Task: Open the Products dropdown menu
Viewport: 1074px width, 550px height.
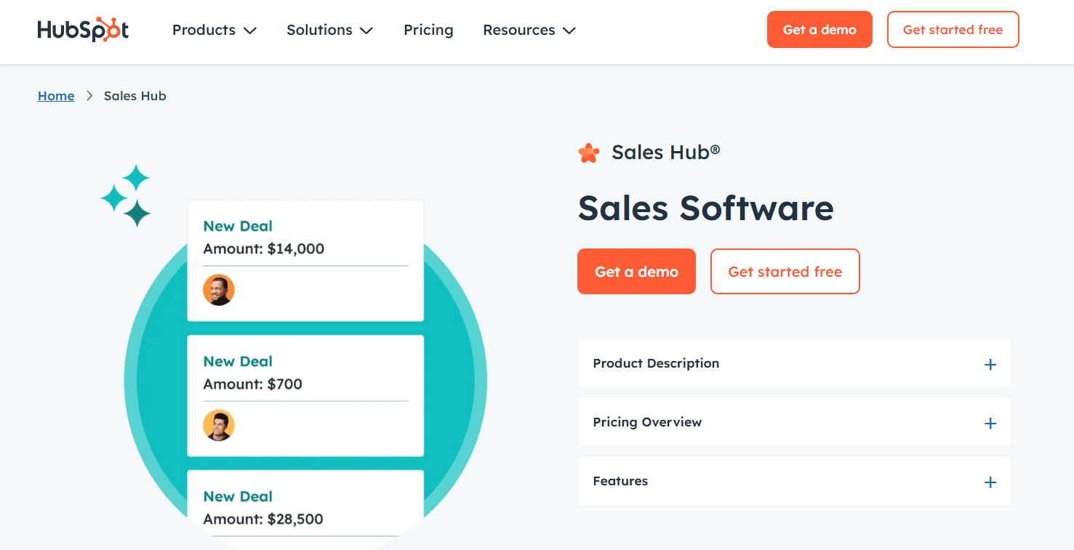Action: click(214, 30)
